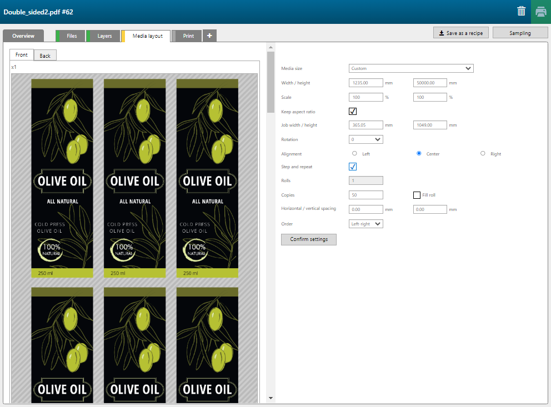The image size is (551, 407).
Task: Choose the Right alignment option
Action: pyautogui.click(x=483, y=153)
